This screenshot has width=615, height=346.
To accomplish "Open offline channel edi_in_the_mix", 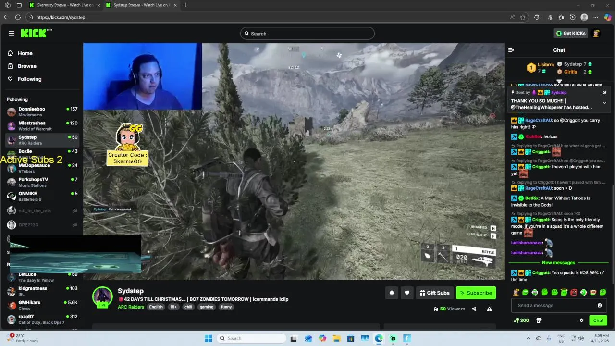I will pos(42,210).
